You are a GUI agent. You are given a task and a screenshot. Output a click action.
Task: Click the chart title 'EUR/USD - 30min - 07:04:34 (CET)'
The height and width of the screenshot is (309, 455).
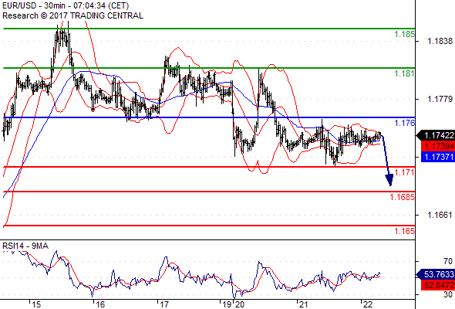[66, 5]
